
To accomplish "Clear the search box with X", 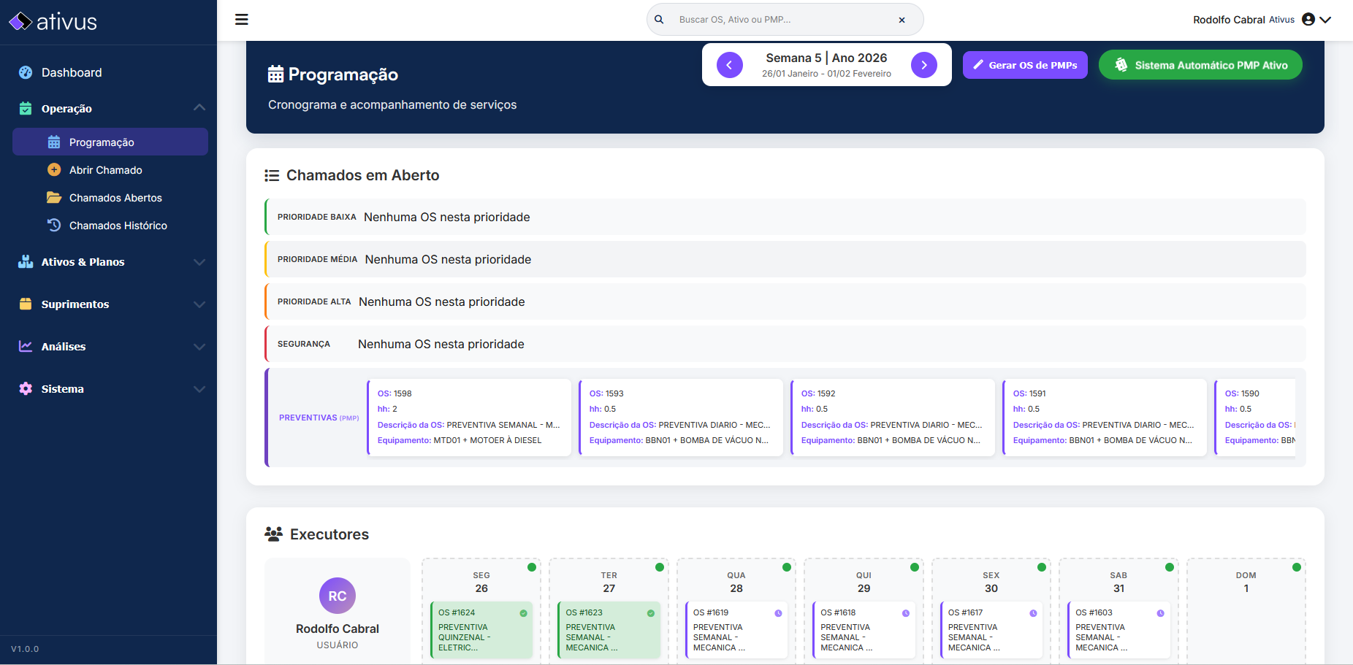I will 902,20.
